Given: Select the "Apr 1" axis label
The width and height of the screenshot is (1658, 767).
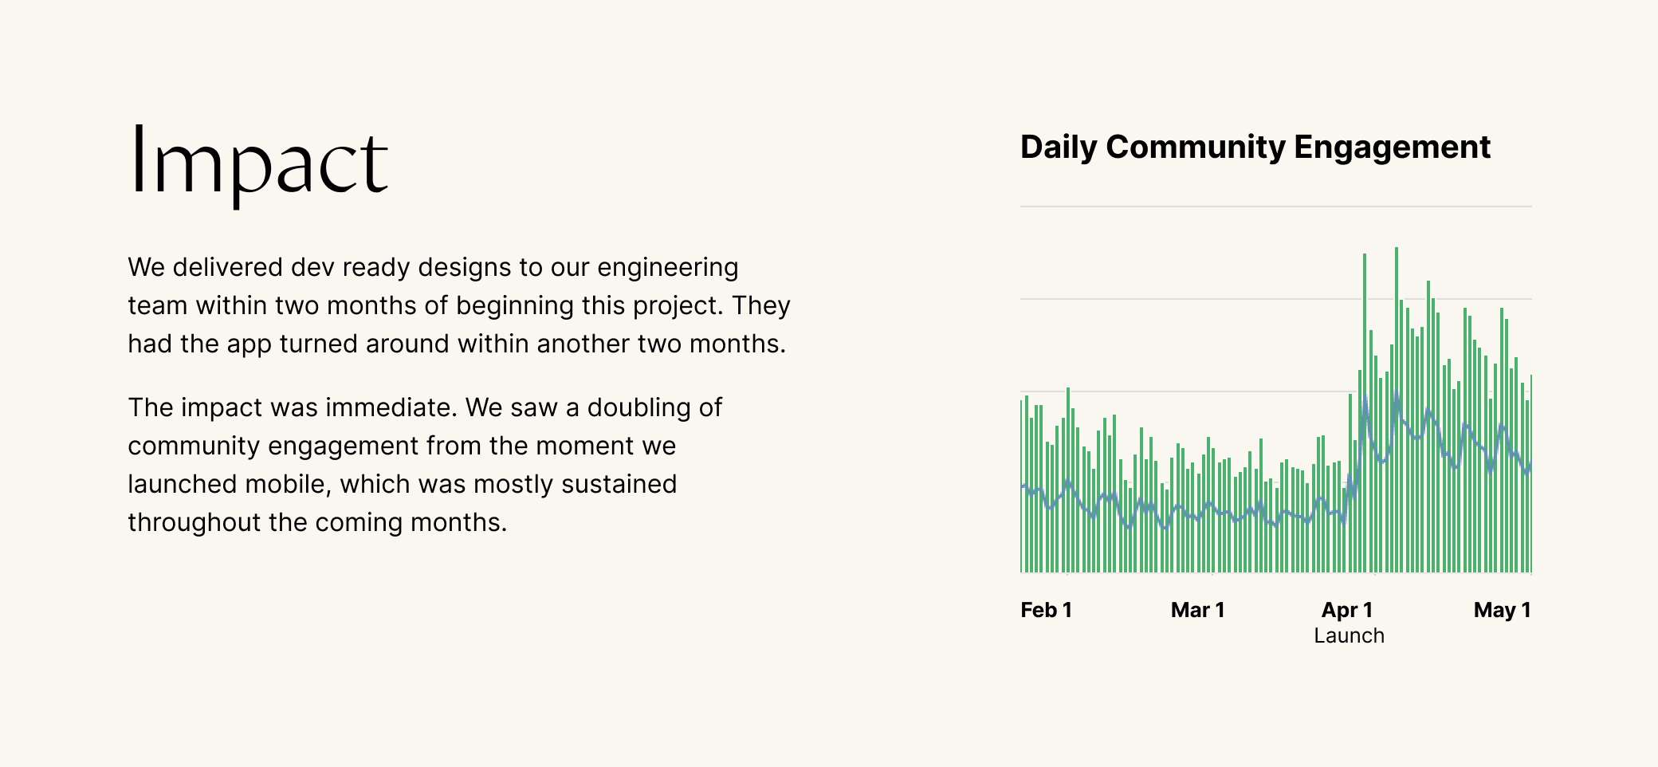Looking at the screenshot, I should (1346, 610).
